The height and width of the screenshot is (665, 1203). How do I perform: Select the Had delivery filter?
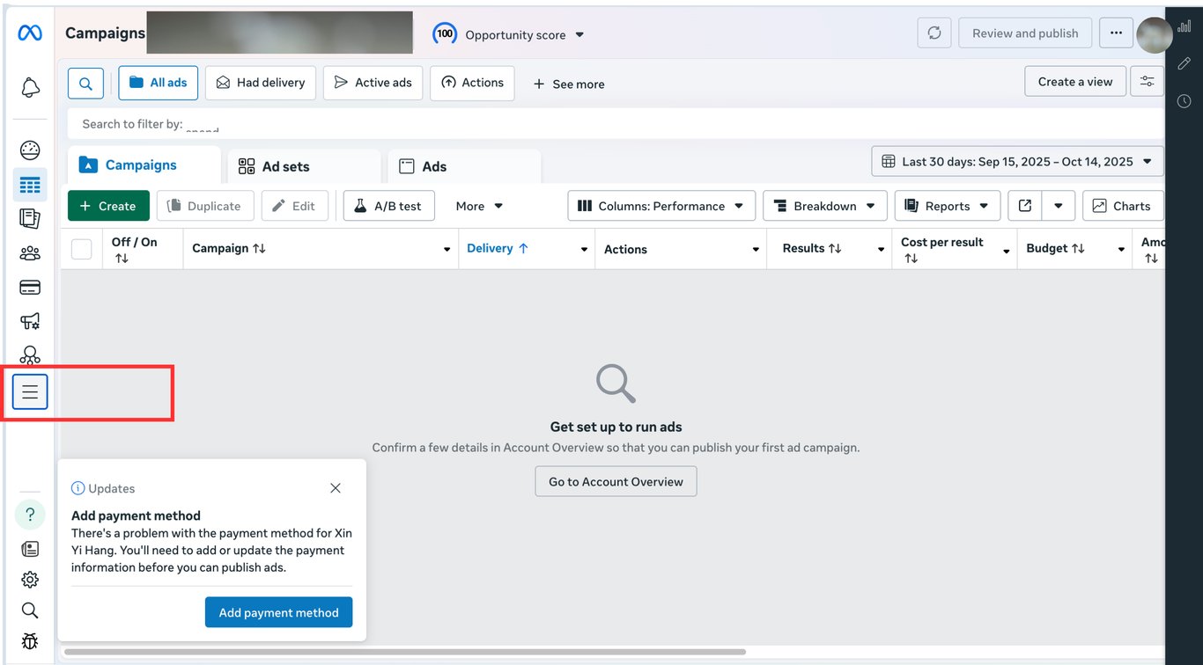point(261,83)
